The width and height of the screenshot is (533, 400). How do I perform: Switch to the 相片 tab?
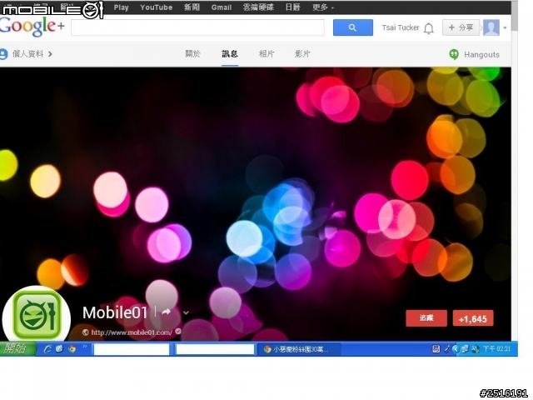[x=266, y=53]
